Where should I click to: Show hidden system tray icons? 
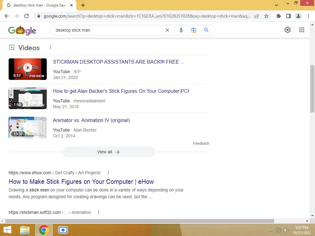[x=271, y=230]
